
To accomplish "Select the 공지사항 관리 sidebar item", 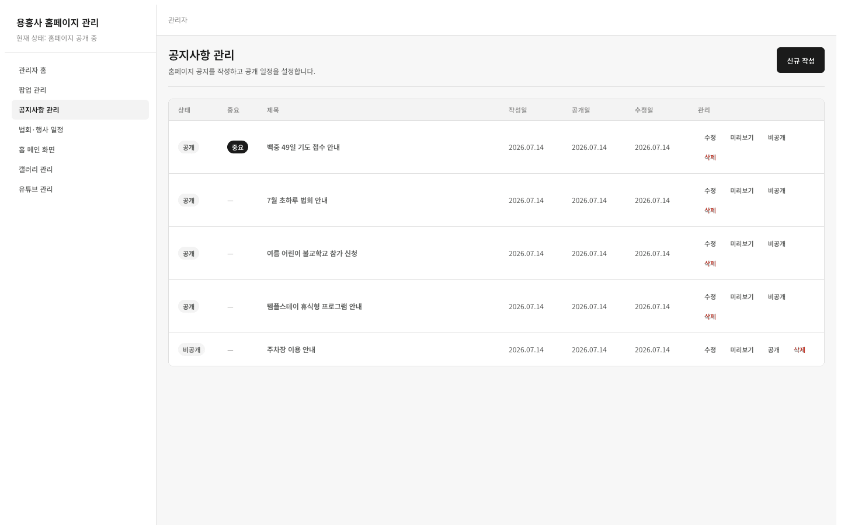I will 80,110.
